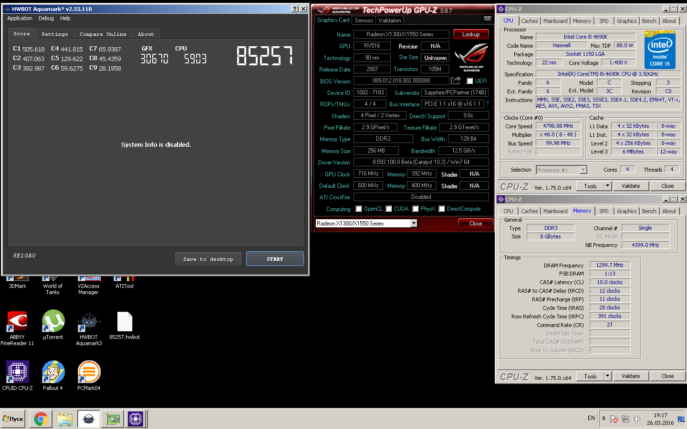Click the ROG Republic of Gamers logo
Viewport: 687px width, 429px height.
(471, 58)
